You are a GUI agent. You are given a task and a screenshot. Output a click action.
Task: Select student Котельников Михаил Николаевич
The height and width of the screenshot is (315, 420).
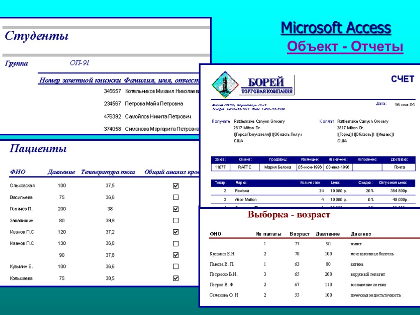click(x=162, y=91)
